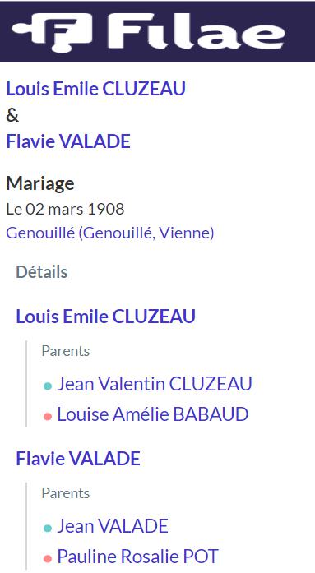Open mother Pauline Rosalie POT's record
Image resolution: width=315 pixels, height=573 pixels.
pos(138,557)
